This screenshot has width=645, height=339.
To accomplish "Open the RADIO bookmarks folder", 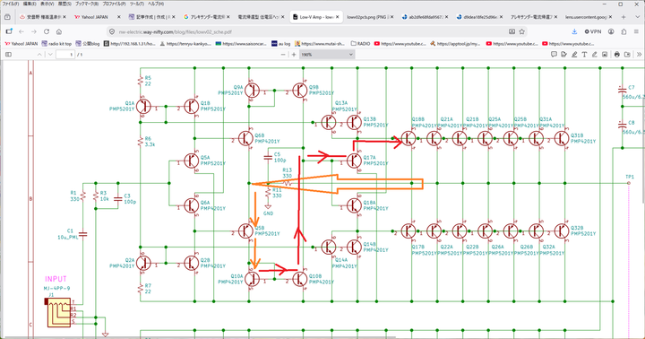I will click(360, 43).
